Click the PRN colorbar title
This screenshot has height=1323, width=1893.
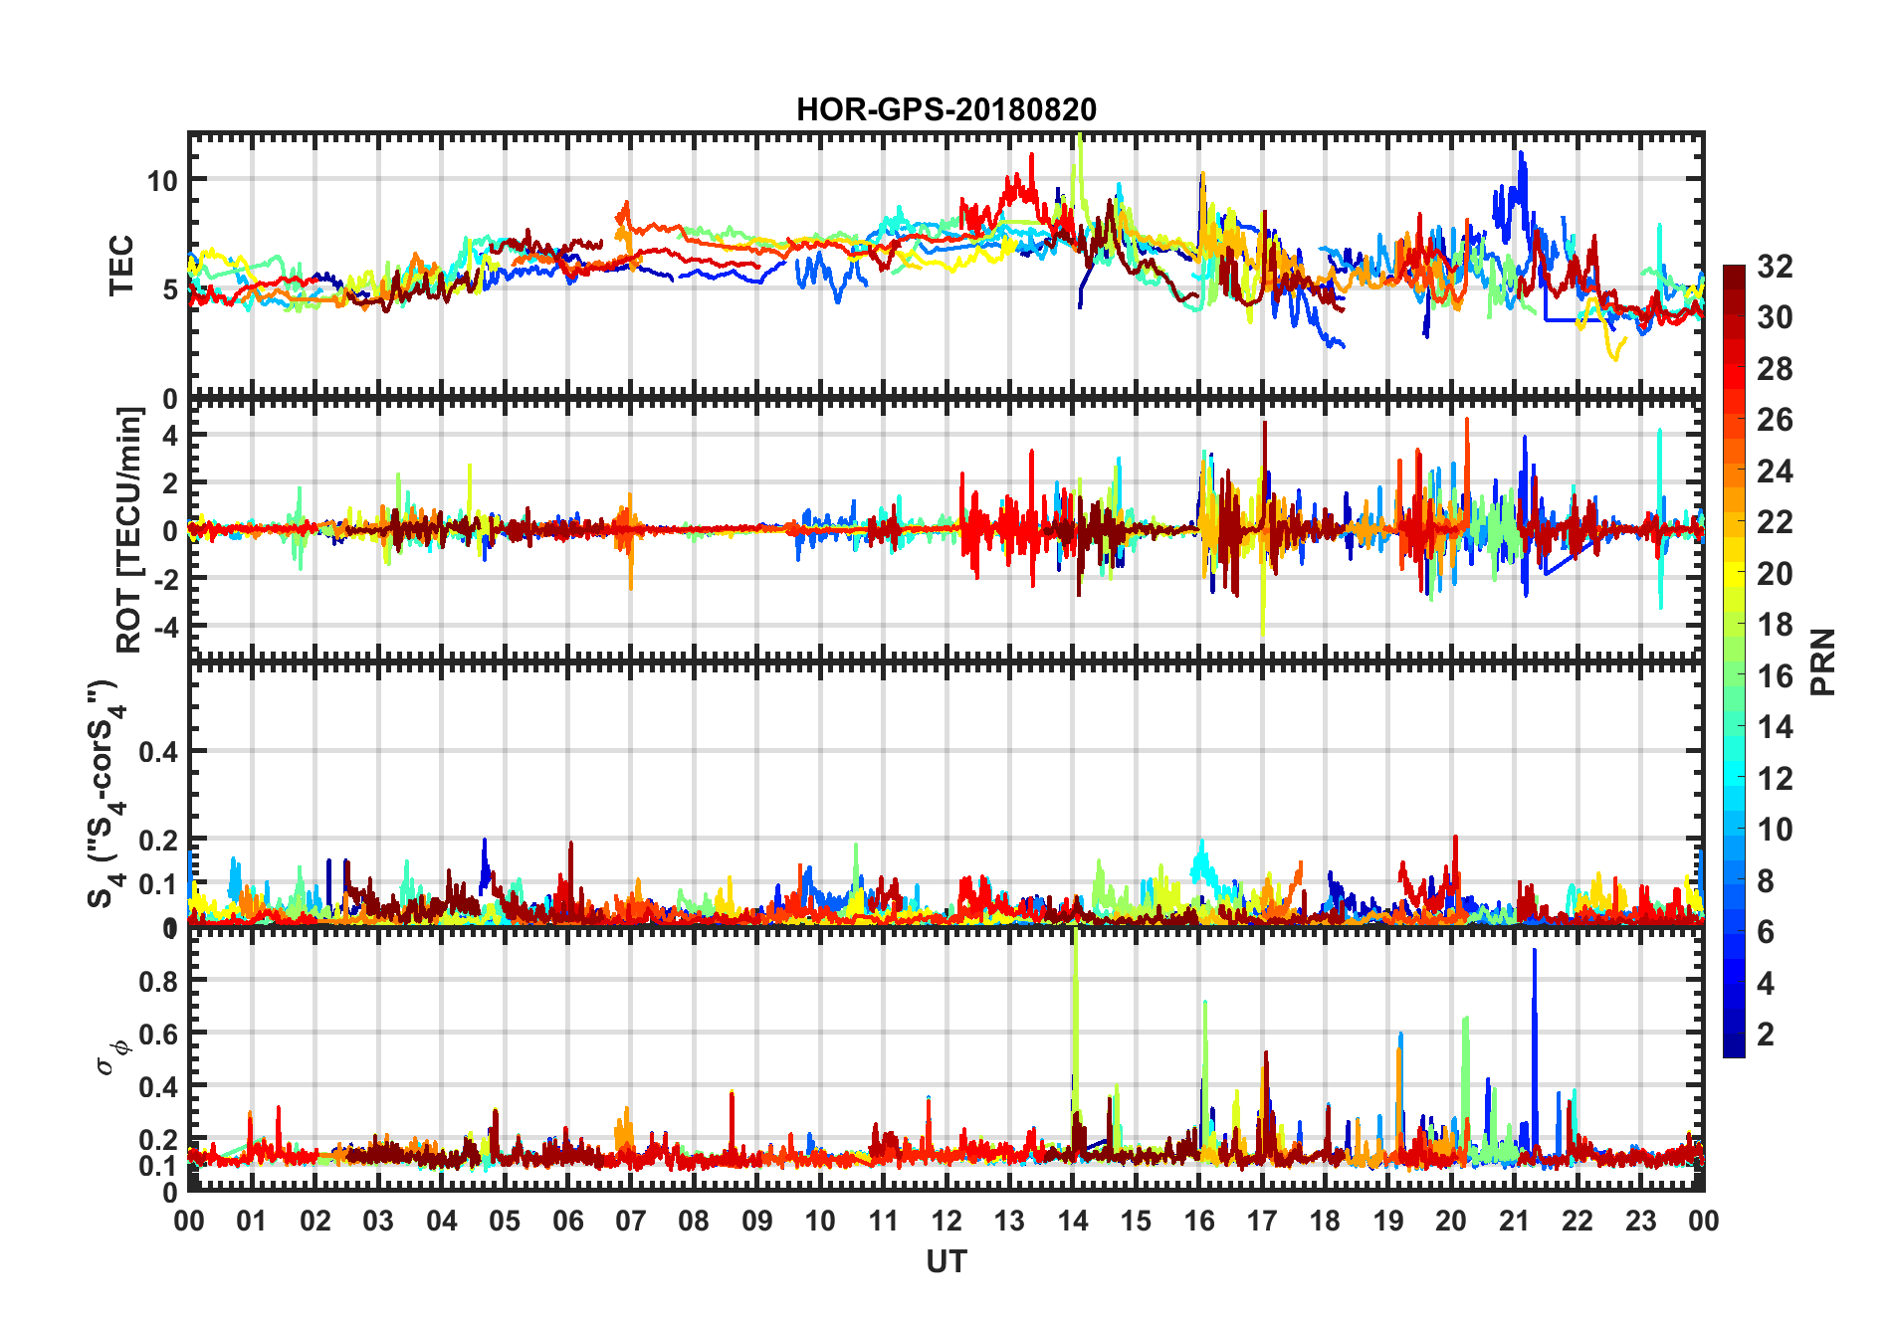(1823, 661)
